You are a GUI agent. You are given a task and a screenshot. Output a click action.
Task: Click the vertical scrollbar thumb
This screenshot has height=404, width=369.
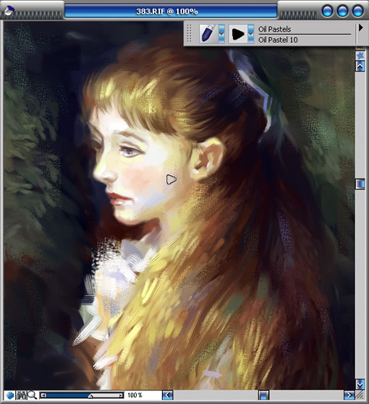pyautogui.click(x=360, y=184)
